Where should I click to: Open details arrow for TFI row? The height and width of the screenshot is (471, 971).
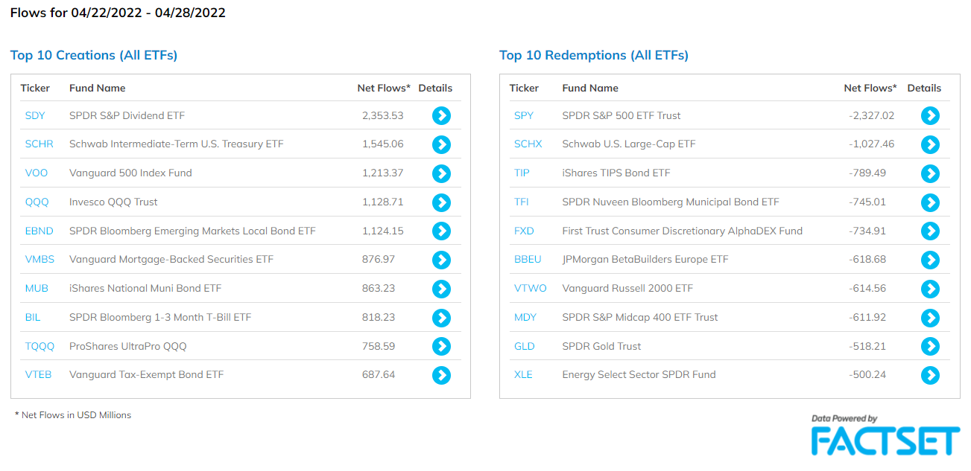point(930,202)
